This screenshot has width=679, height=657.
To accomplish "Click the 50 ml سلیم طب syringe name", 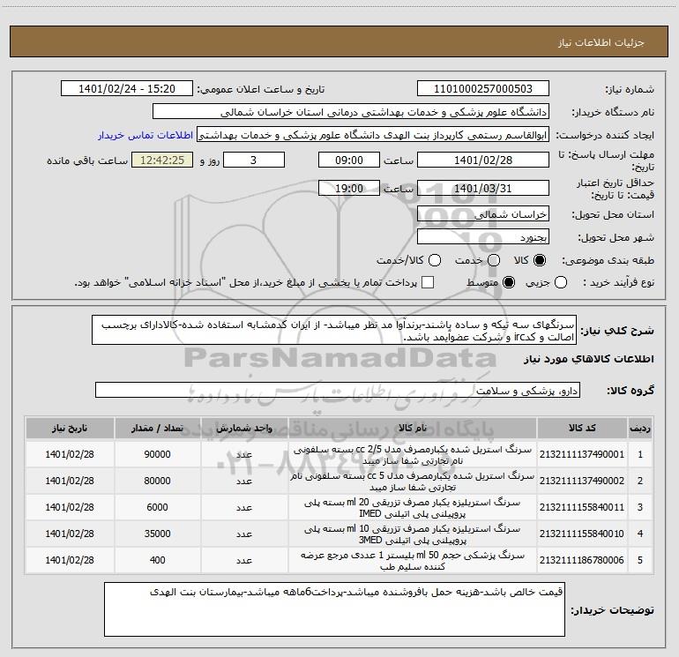I will click(x=413, y=560).
